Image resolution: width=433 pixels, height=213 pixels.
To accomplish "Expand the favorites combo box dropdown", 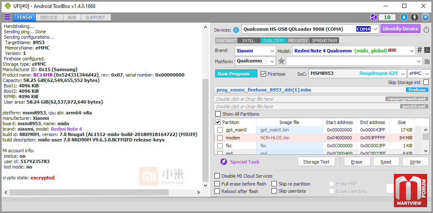I will tap(419, 61).
